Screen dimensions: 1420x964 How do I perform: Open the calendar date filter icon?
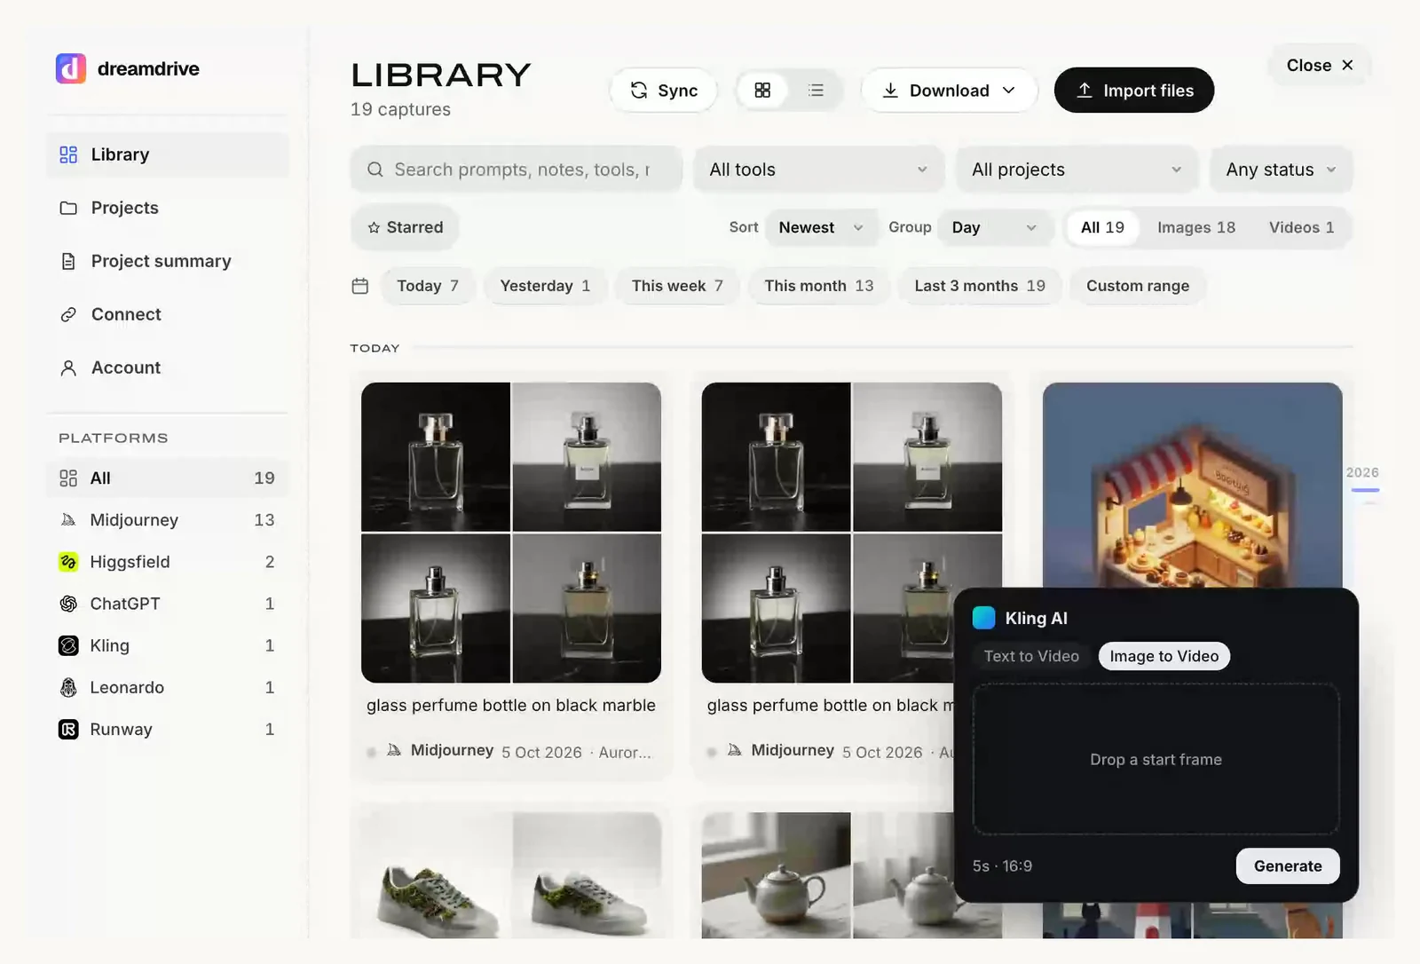click(360, 286)
